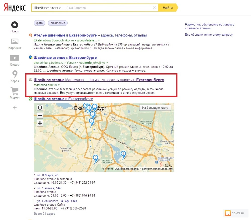Click the airport icon on the map
This screenshot has height=220, width=251.
pos(157,162)
